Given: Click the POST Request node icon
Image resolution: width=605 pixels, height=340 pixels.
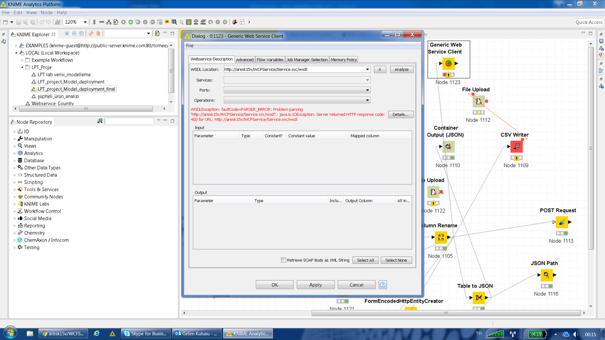Looking at the screenshot, I should coord(562,222).
